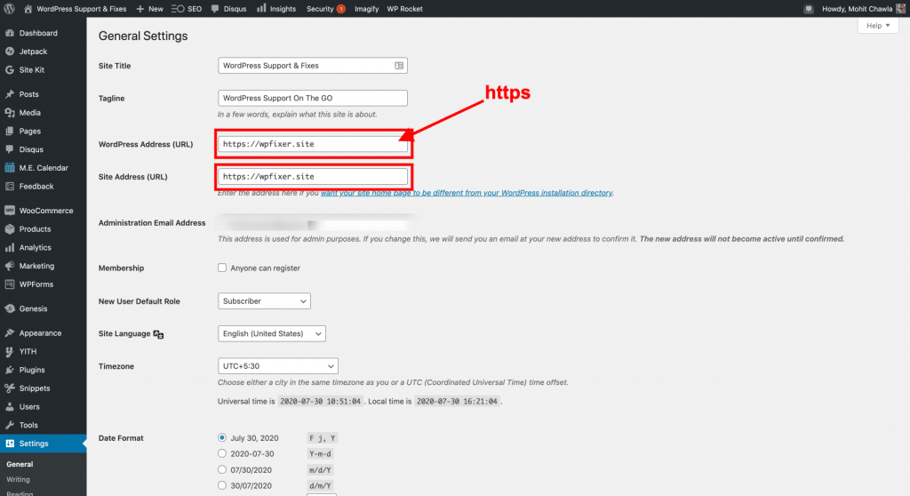Open Settings in the sidebar
The image size is (910, 496).
tap(43, 444)
